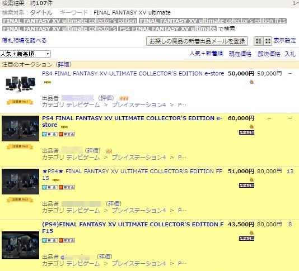Image resolution: width=299 pixels, height=271 pixels.
Task: Click free shipping badge under 51,000円 listing
Action: tap(246, 186)
